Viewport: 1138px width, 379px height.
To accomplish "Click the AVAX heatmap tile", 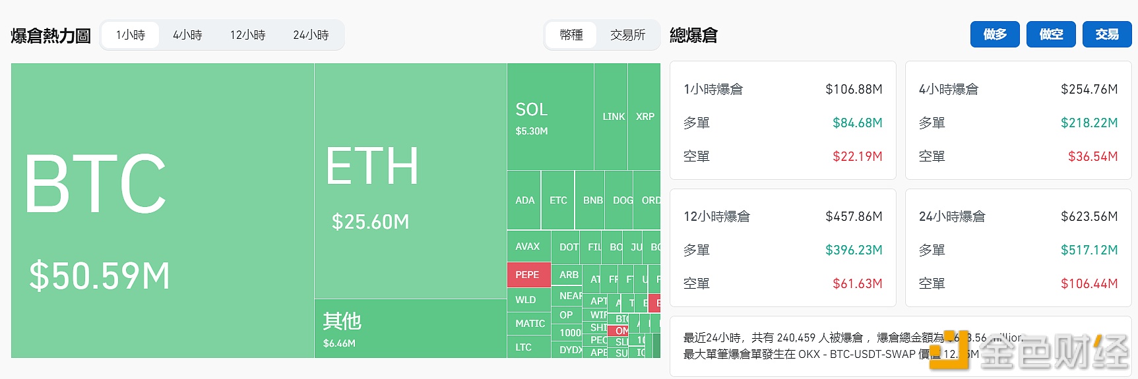I will click(528, 247).
